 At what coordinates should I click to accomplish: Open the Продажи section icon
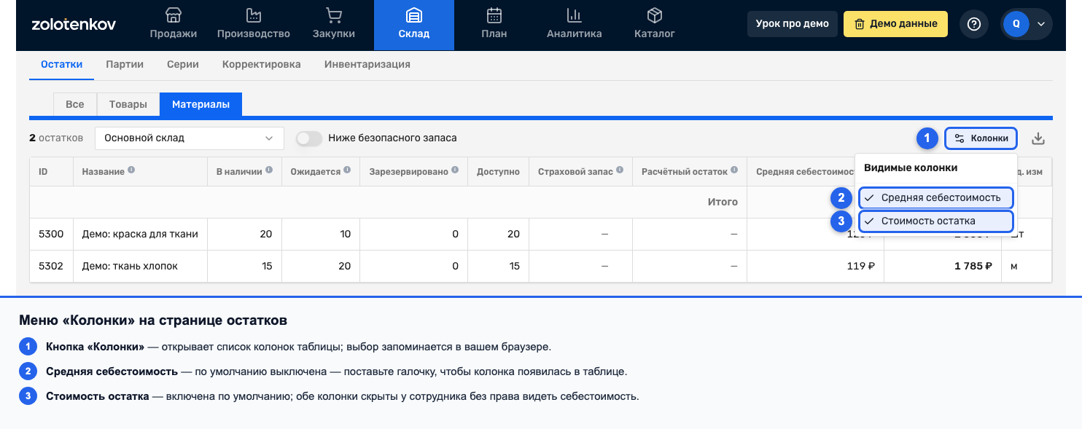coord(173,15)
